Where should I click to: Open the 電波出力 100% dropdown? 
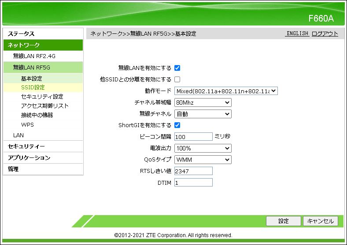[x=203, y=148]
